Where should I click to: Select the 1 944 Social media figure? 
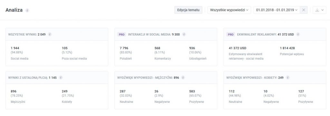point(15,48)
